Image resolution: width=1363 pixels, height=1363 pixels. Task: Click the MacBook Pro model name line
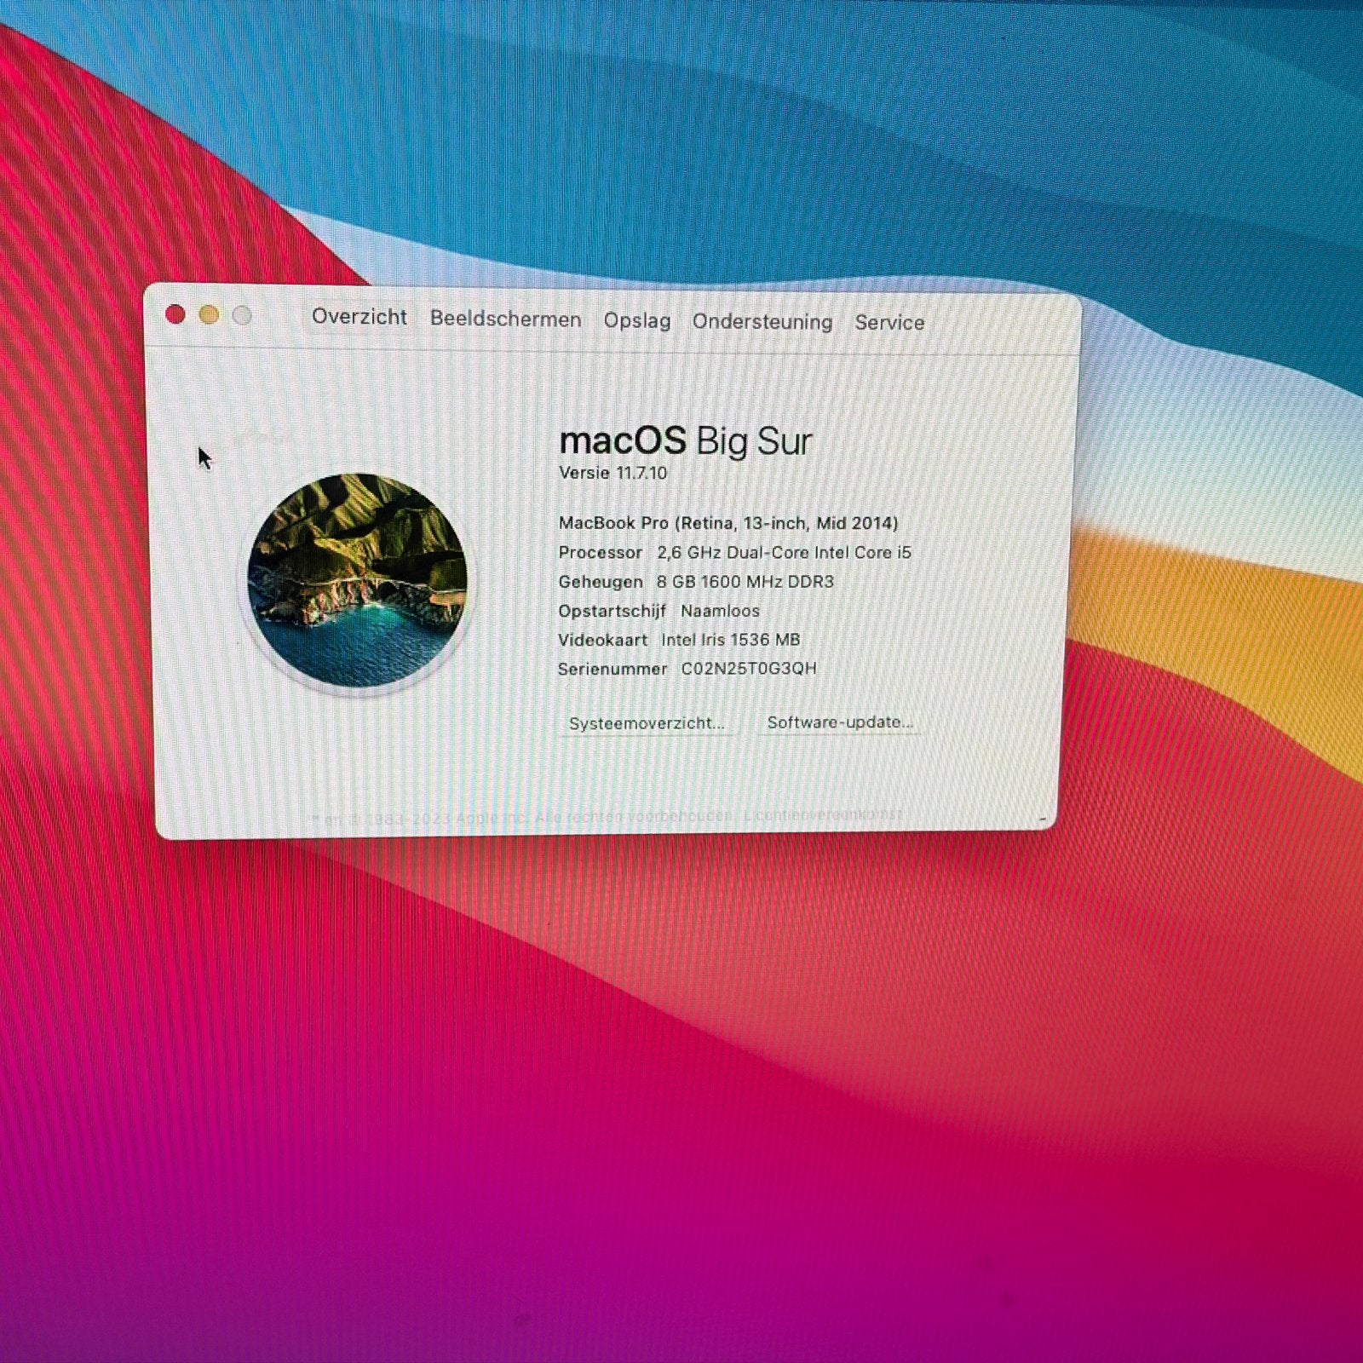(x=728, y=523)
